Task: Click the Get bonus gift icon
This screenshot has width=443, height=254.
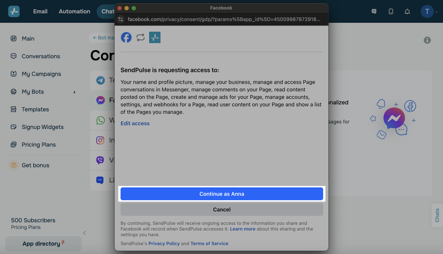Action: coord(14,165)
